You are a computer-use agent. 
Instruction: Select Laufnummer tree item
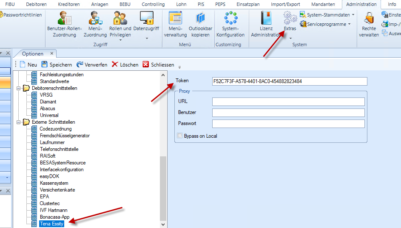(x=52, y=142)
